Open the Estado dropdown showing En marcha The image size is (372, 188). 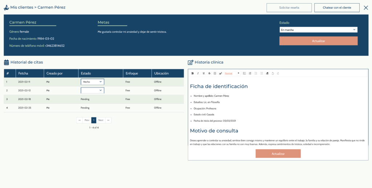pos(318,30)
